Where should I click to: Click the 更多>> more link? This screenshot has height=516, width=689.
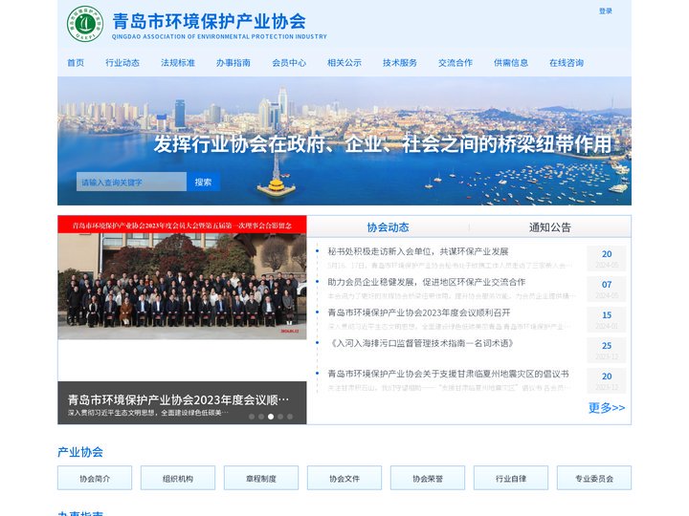tap(607, 408)
